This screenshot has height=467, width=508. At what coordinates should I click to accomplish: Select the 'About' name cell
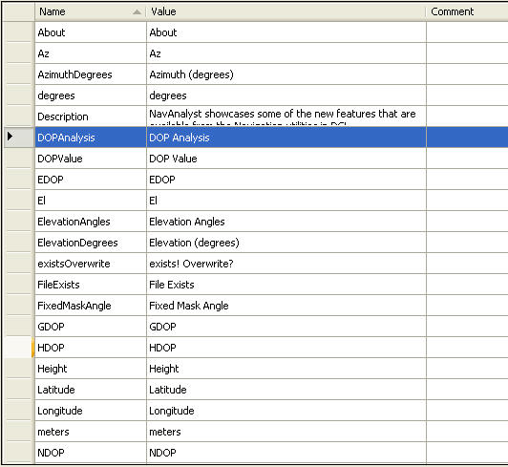pyautogui.click(x=91, y=32)
